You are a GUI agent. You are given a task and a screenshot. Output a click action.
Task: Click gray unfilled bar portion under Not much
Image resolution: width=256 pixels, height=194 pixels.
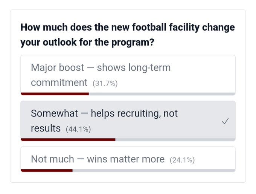pos(154,170)
